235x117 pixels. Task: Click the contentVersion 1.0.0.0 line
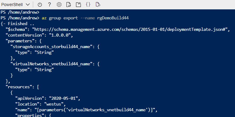pyautogui.click(x=39, y=35)
